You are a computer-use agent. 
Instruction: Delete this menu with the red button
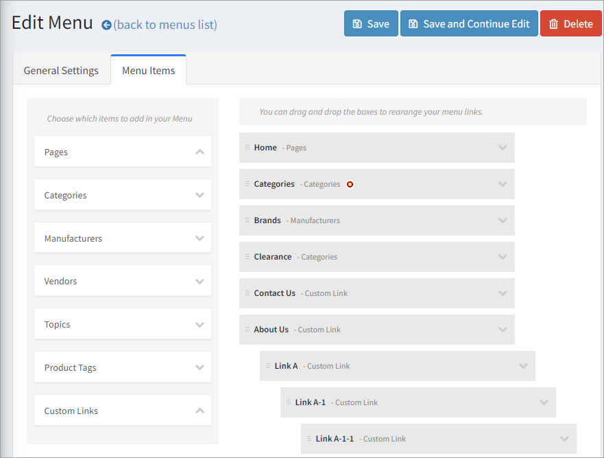570,23
